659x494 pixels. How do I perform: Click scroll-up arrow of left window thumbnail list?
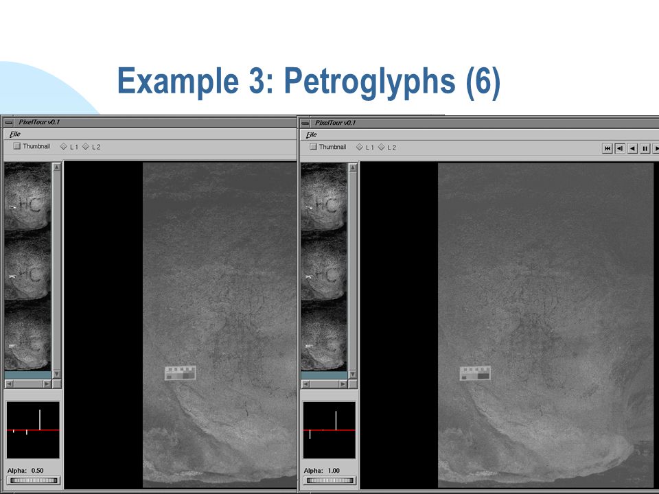coord(57,167)
